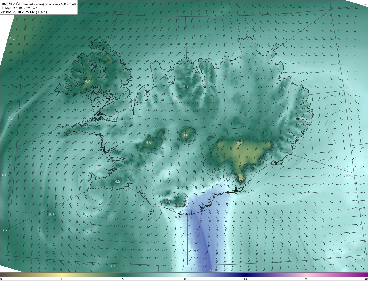Click the 4.0 value inside the Langjökull glacier outline

point(149,142)
